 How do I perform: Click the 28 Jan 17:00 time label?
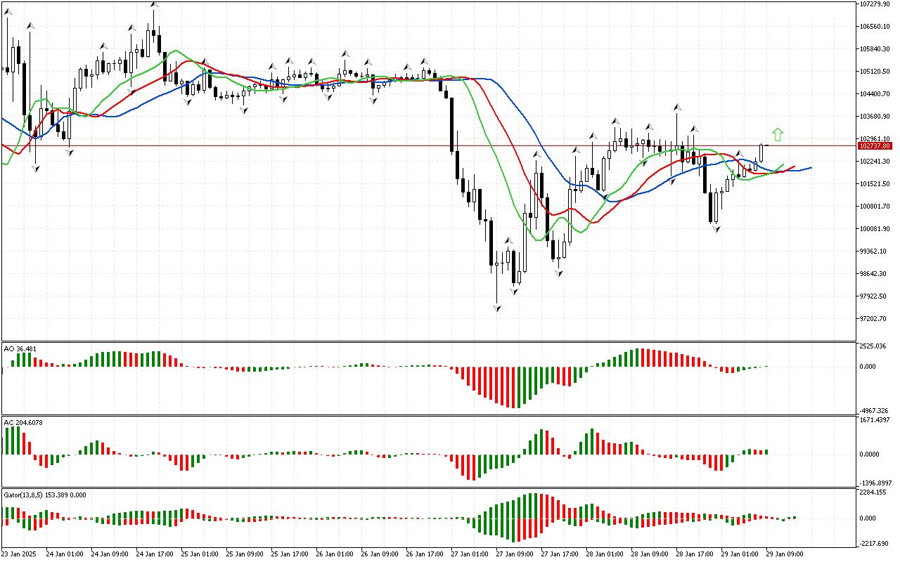click(x=695, y=554)
